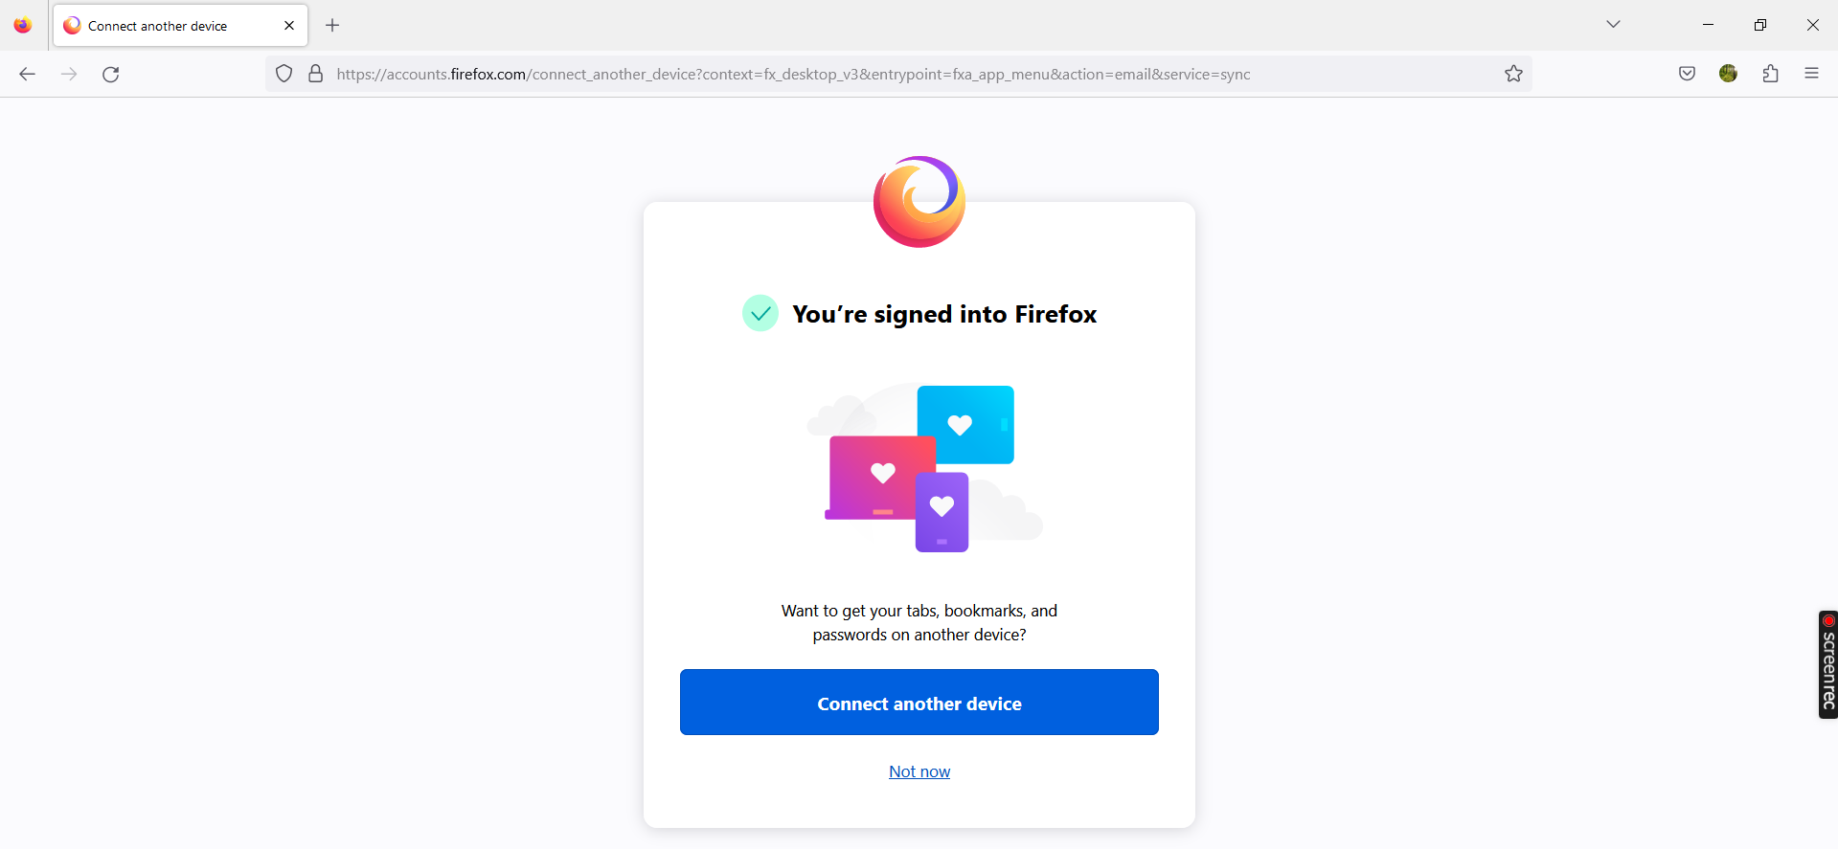Image resolution: width=1838 pixels, height=849 pixels.
Task: Open the list all tabs dropdown
Action: [x=1613, y=24]
